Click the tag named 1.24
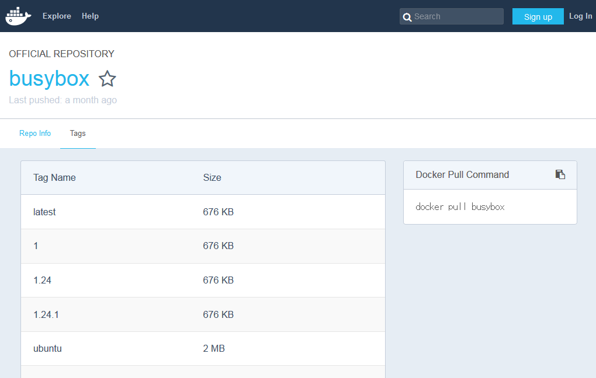This screenshot has width=596, height=378. click(x=42, y=280)
